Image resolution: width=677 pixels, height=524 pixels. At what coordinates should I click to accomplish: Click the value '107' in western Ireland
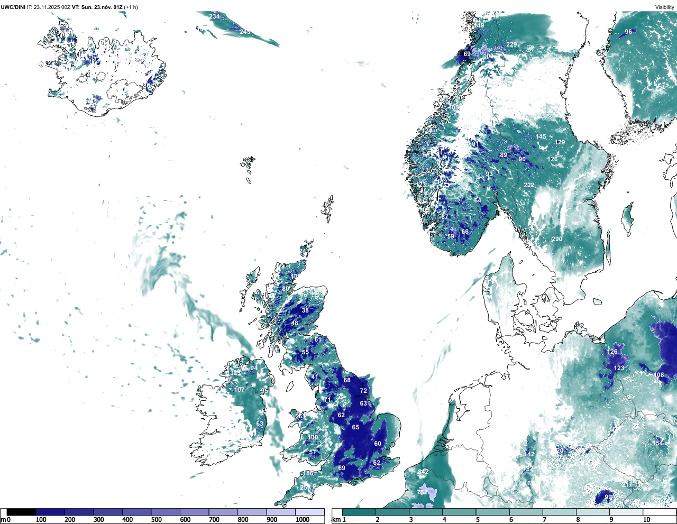coord(240,390)
